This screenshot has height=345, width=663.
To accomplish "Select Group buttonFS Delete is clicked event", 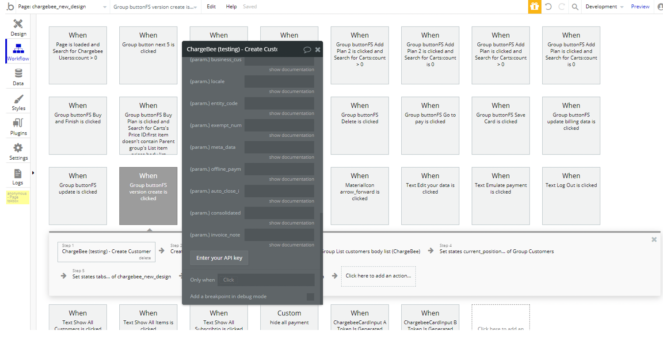I will (360, 126).
